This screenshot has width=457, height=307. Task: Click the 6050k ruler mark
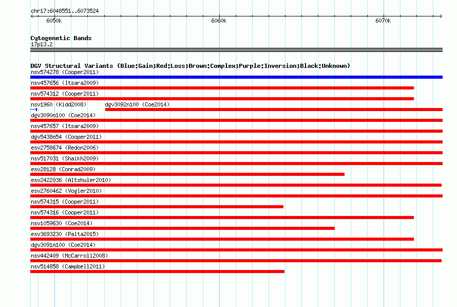pyautogui.click(x=54, y=21)
